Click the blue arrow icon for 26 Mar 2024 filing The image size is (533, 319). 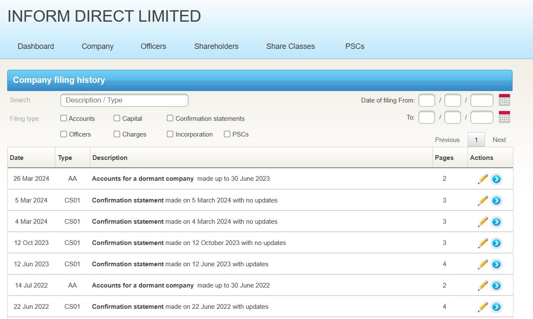coord(496,179)
